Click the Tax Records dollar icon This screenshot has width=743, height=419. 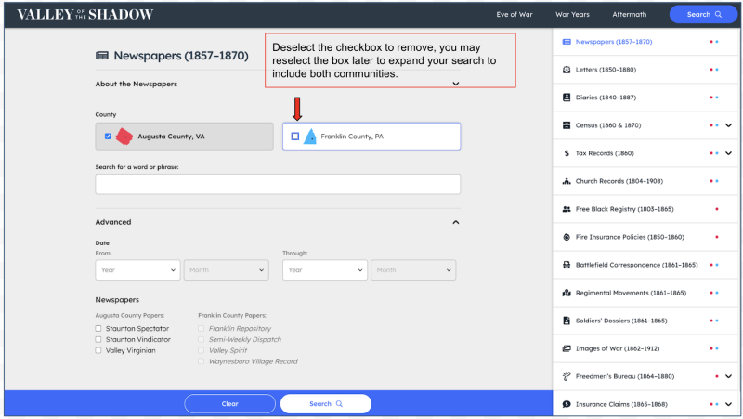(x=567, y=153)
